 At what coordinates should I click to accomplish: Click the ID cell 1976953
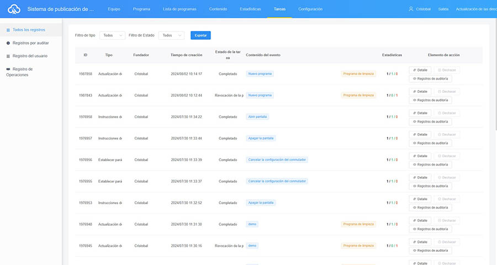click(86, 203)
